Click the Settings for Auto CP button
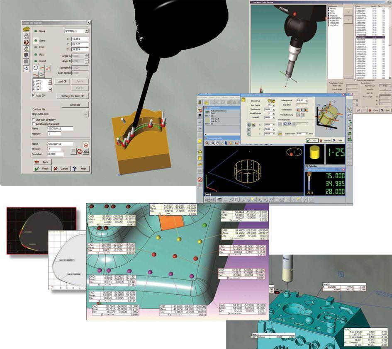This screenshot has width=392, height=349. click(73, 96)
